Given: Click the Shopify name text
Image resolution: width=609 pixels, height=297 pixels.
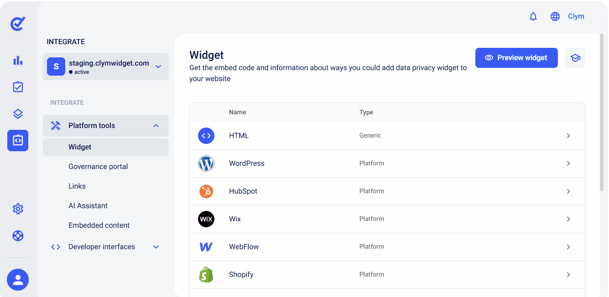Looking at the screenshot, I should point(241,275).
